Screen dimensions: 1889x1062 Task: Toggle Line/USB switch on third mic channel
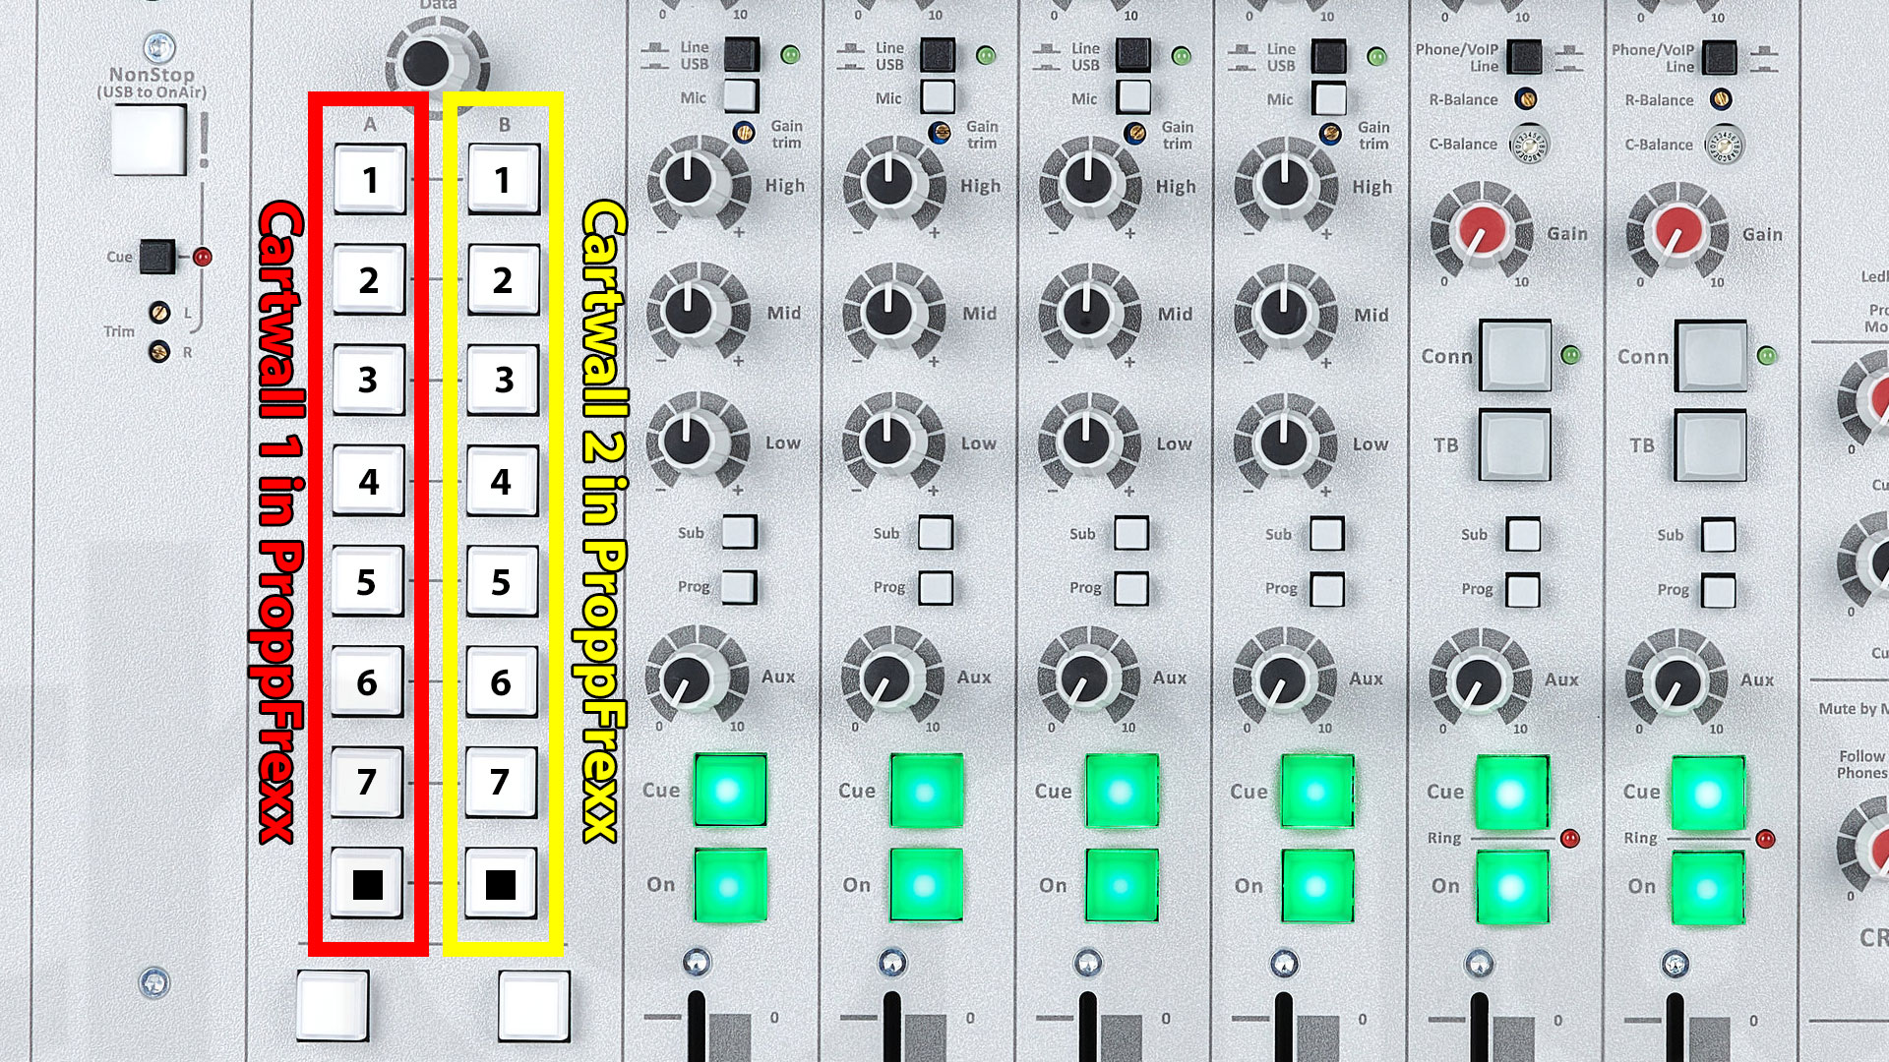click(1133, 55)
